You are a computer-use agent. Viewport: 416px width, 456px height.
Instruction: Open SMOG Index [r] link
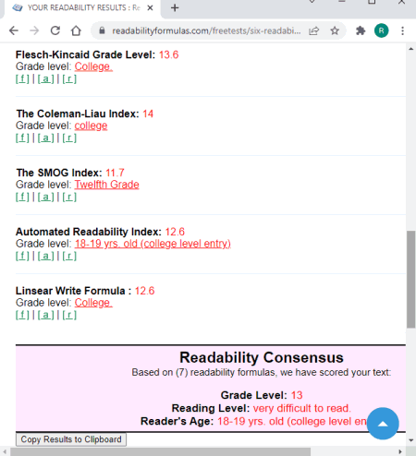point(69,198)
